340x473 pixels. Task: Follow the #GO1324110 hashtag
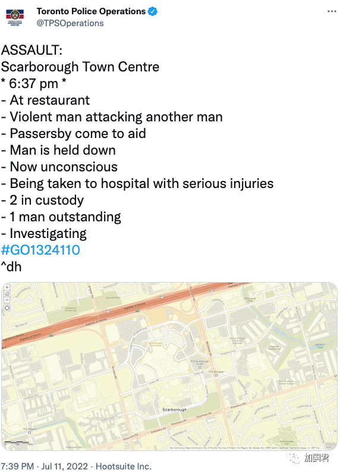(40, 250)
